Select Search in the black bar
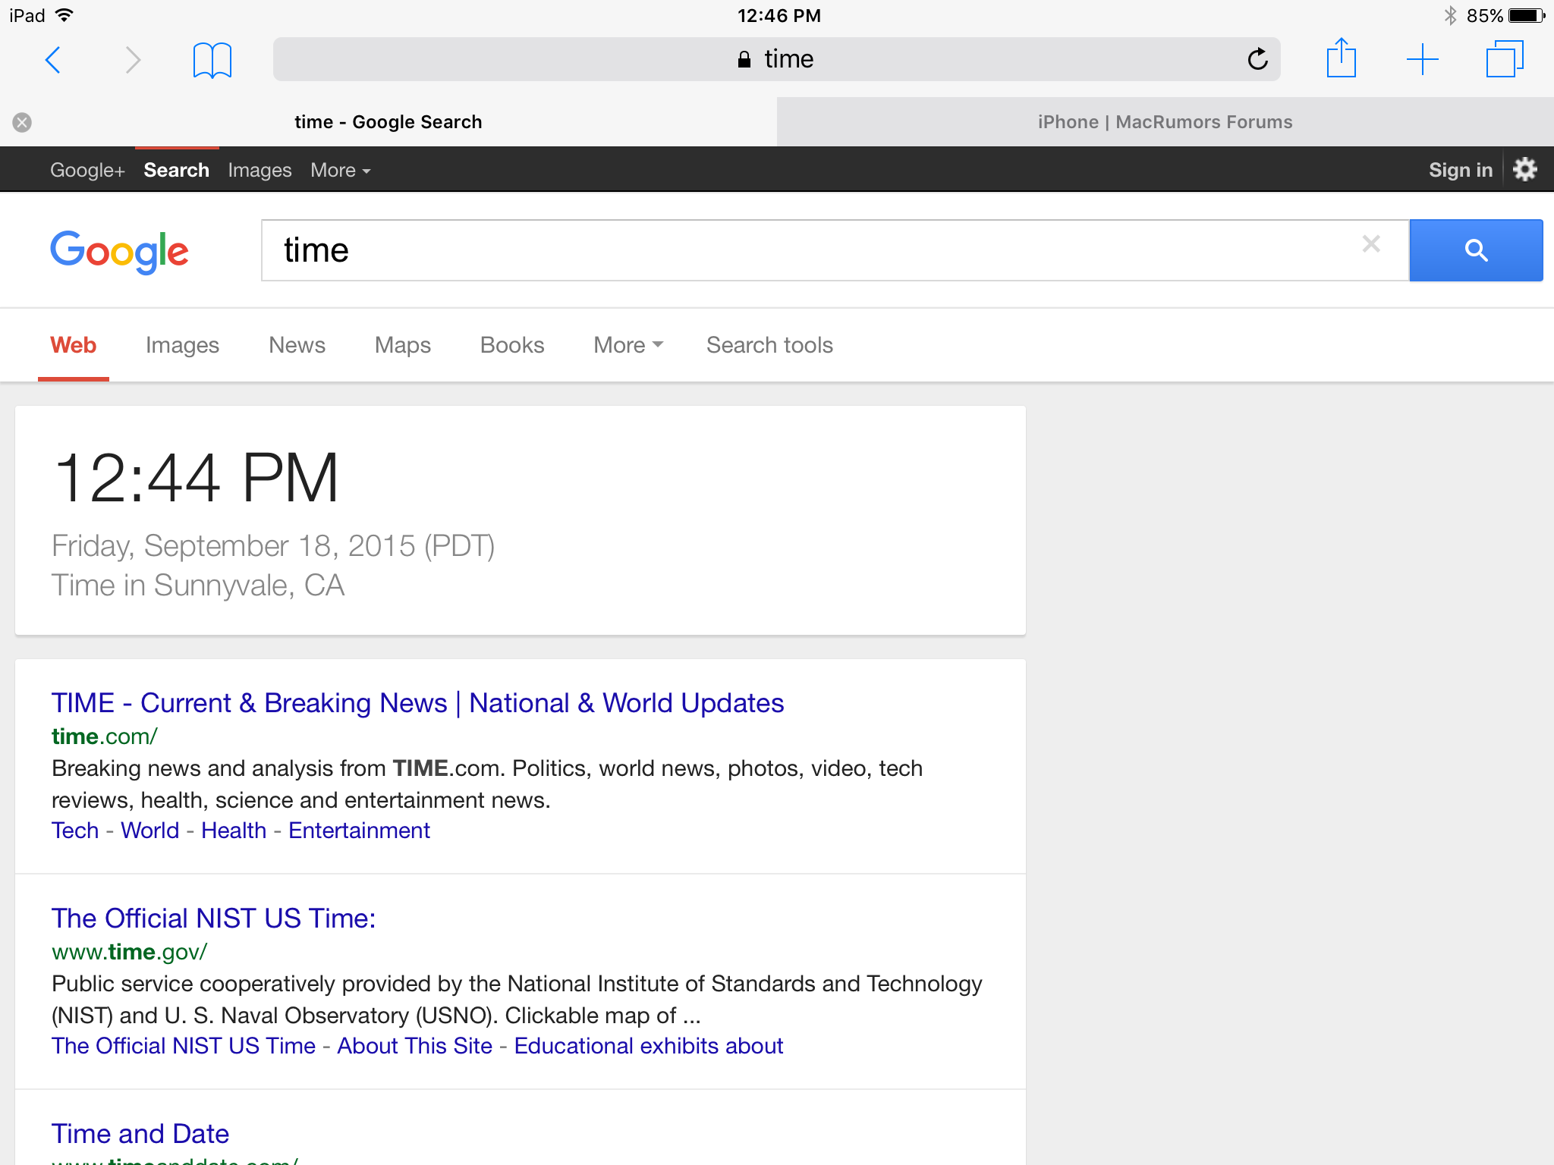 click(x=177, y=170)
